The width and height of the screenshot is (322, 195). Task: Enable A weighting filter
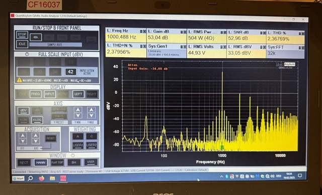coord(78,136)
